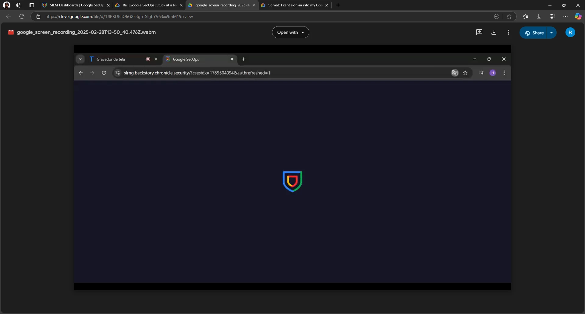Image resolution: width=585 pixels, height=314 pixels.
Task: Go back in Edge browser
Action: [9, 16]
